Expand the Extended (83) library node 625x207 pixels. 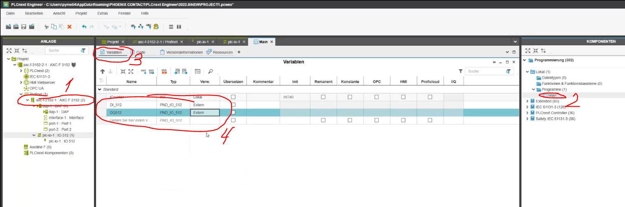[526, 101]
